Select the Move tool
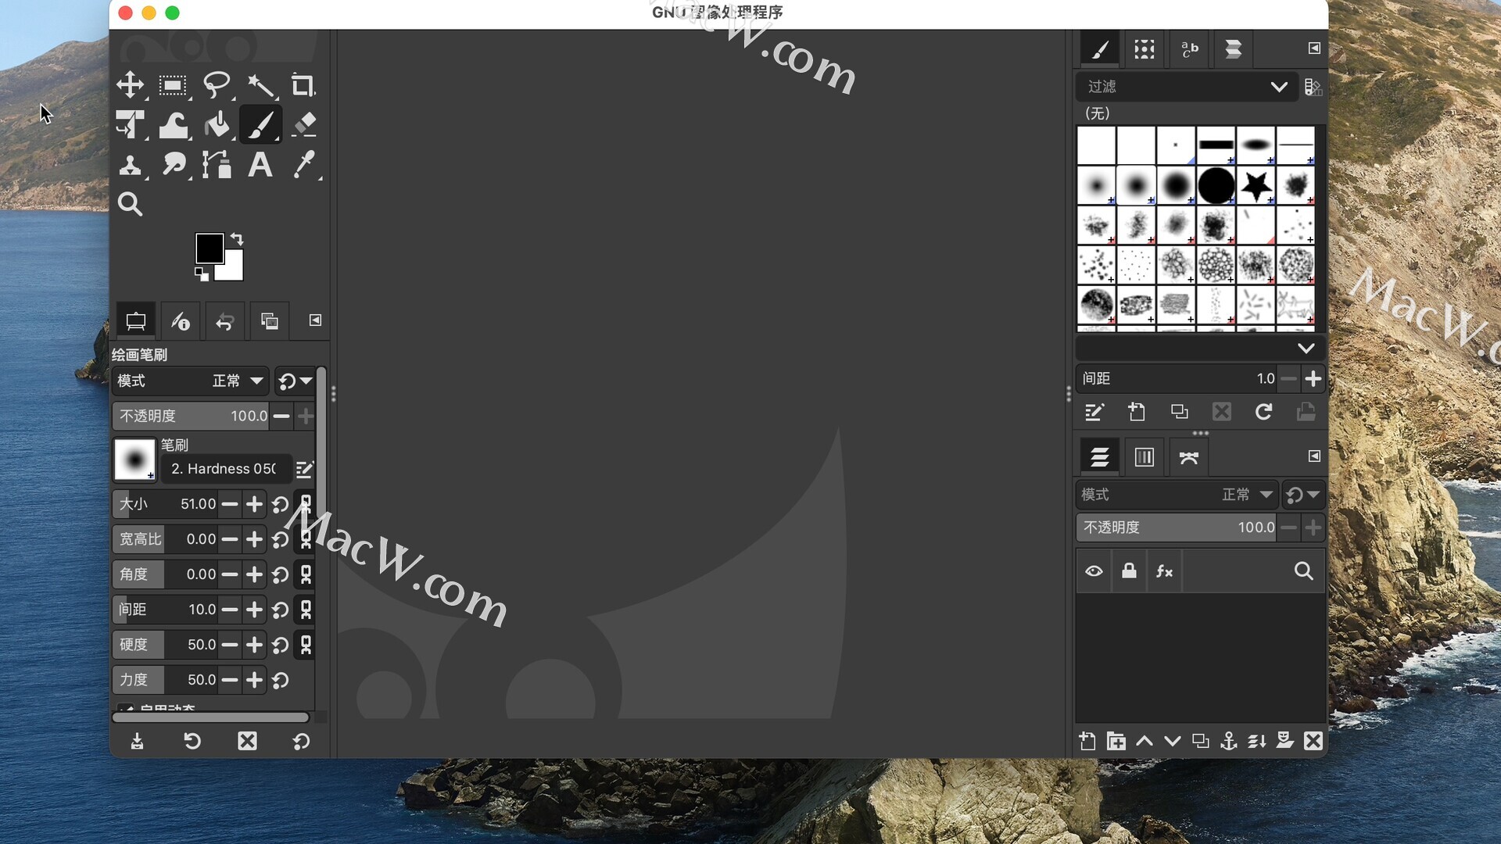 130,84
